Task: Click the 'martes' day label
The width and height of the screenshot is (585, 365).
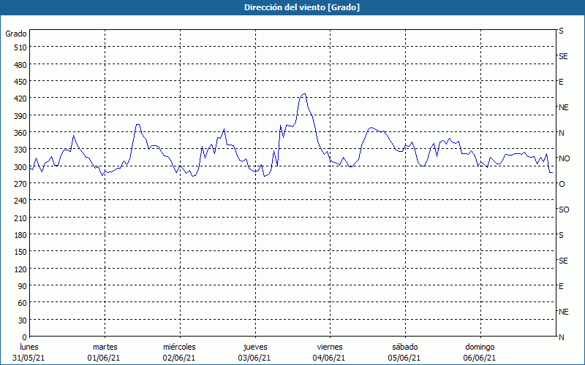Action: tap(105, 347)
